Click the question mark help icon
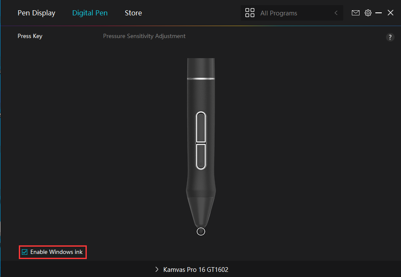The height and width of the screenshot is (277, 401). tap(390, 37)
